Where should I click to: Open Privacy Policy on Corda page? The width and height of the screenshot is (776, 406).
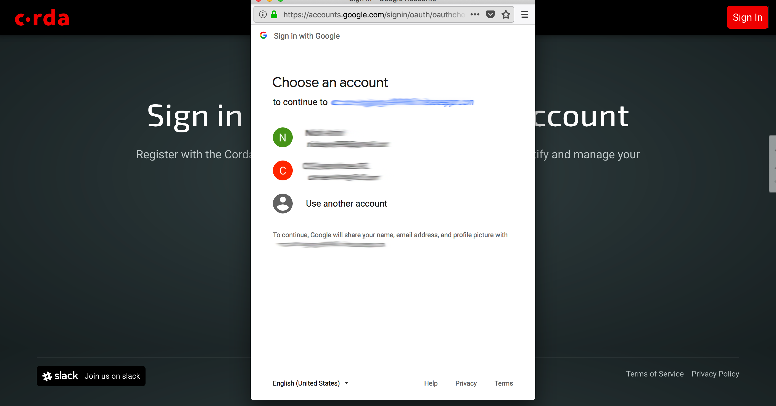[715, 374]
